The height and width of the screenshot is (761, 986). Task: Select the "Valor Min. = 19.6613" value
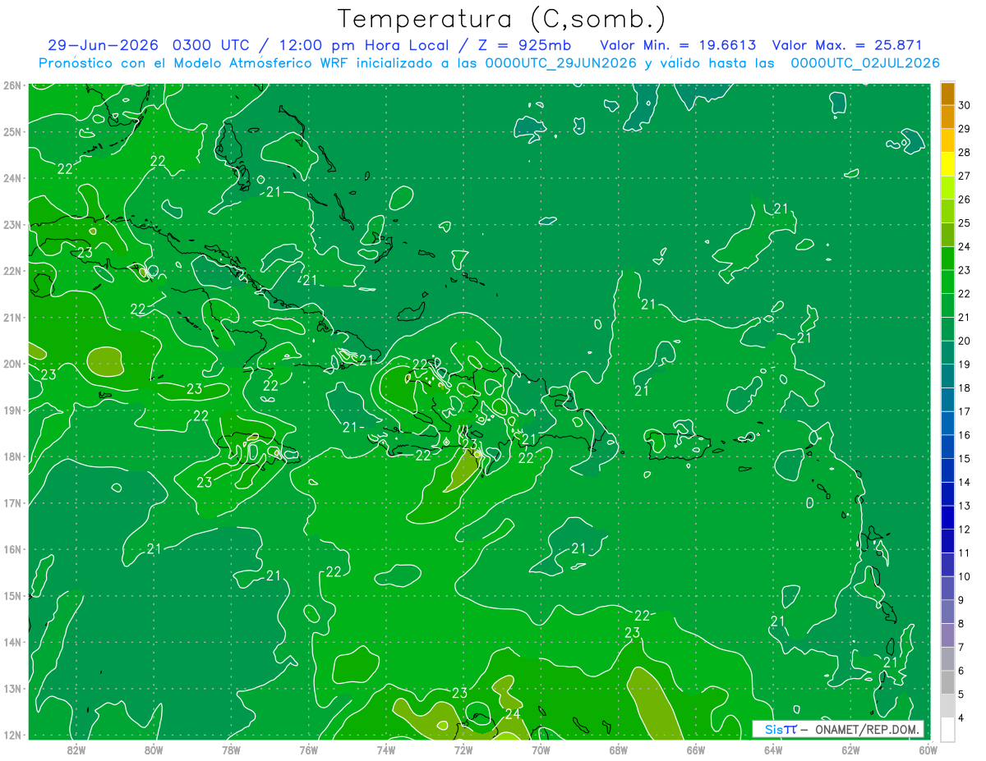pos(678,45)
